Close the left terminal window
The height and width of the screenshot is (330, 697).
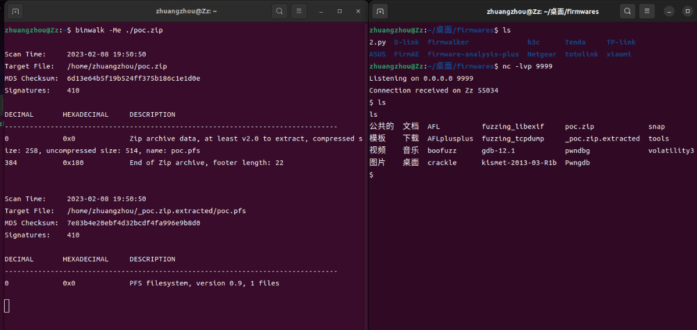click(x=358, y=11)
